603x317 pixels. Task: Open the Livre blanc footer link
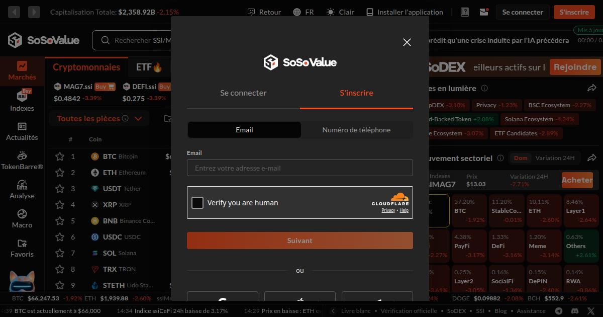click(x=356, y=311)
